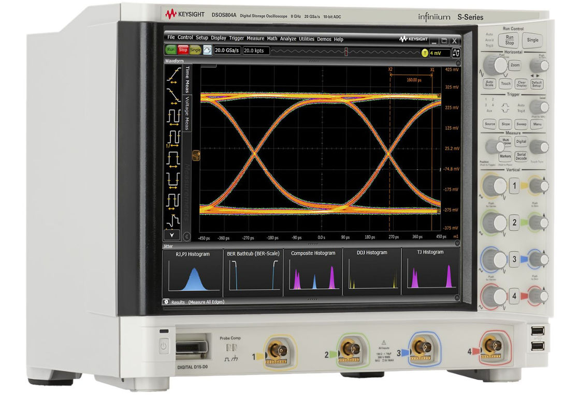This screenshot has width=580, height=401.
Task: Select the fall time measurement icon
Action: point(173,95)
